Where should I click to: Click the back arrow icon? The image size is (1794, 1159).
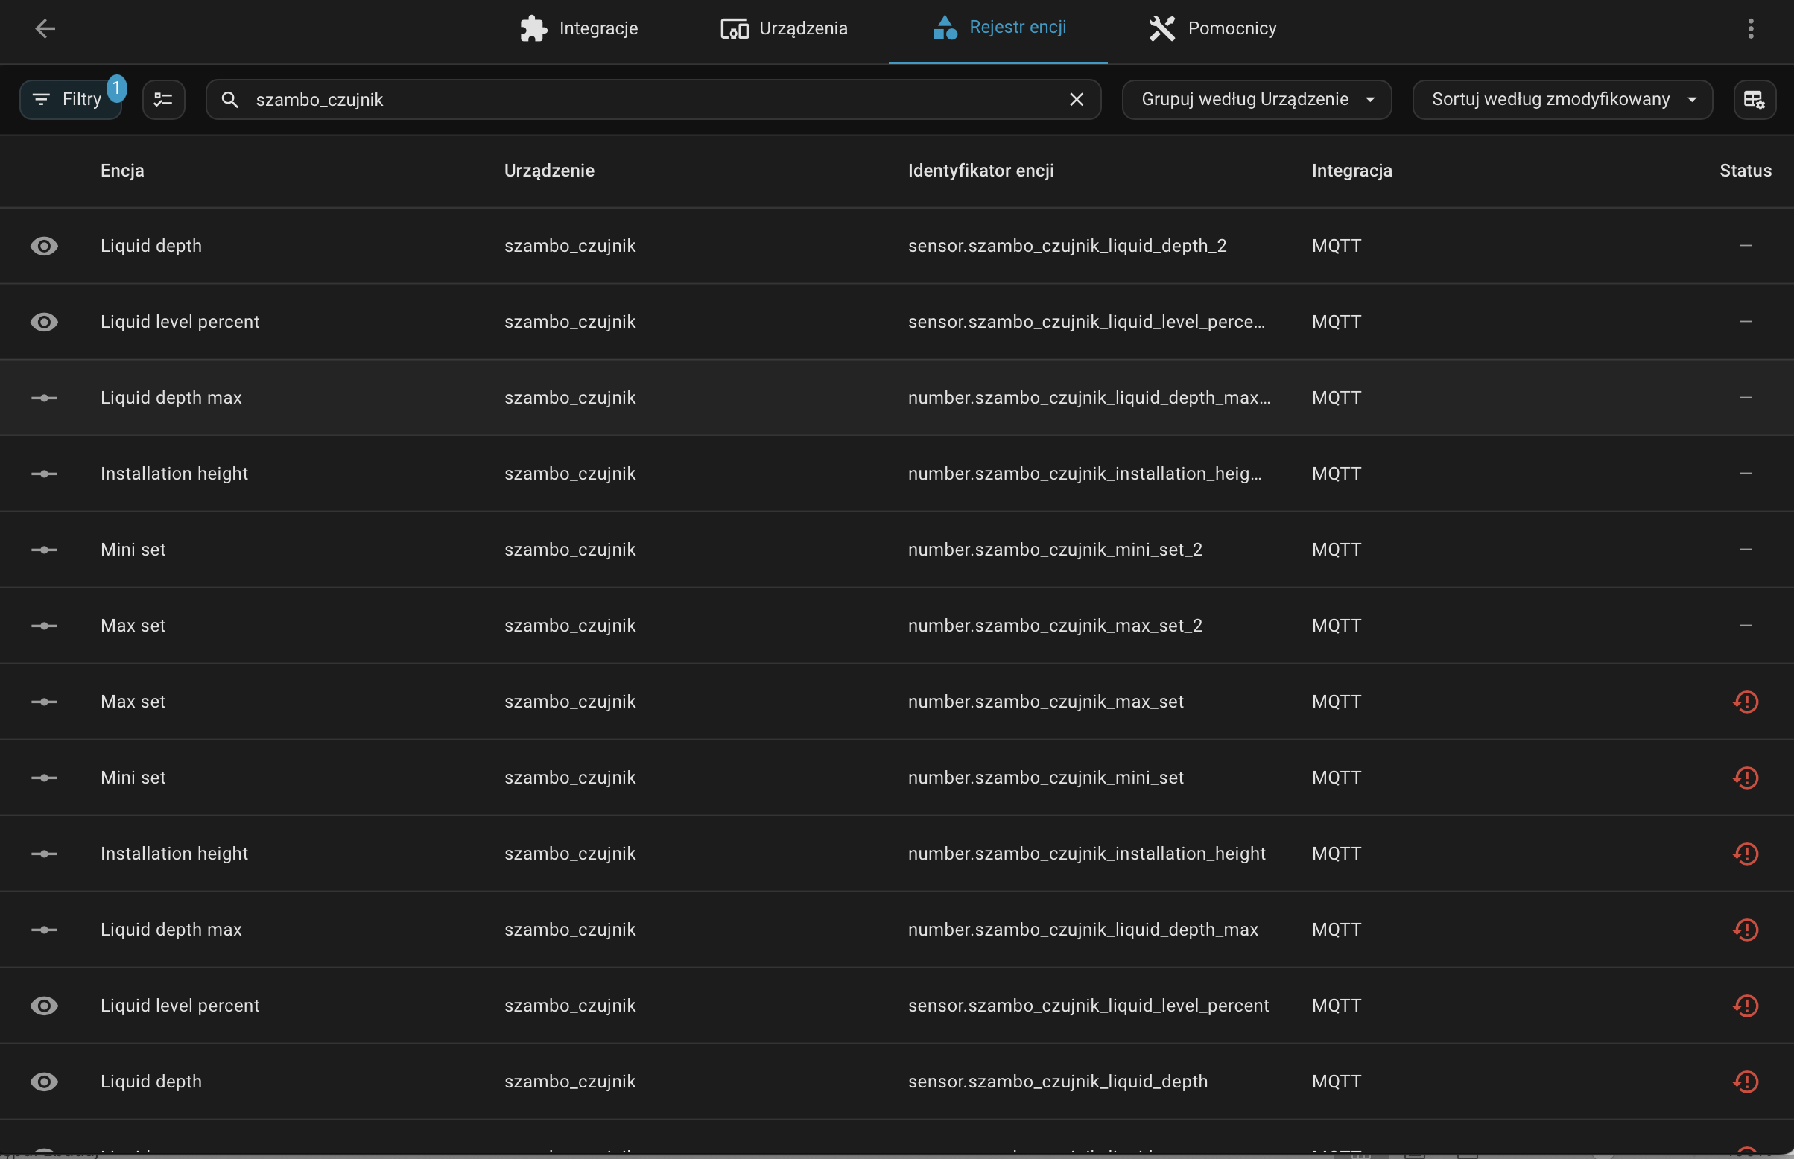coord(45,28)
